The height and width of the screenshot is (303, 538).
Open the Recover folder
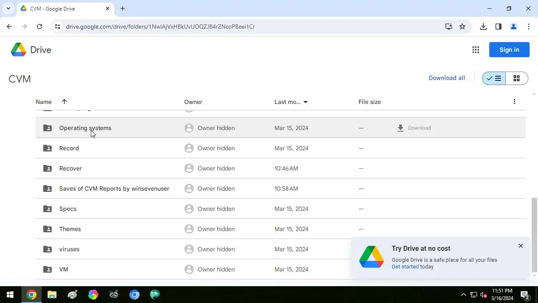(x=71, y=168)
